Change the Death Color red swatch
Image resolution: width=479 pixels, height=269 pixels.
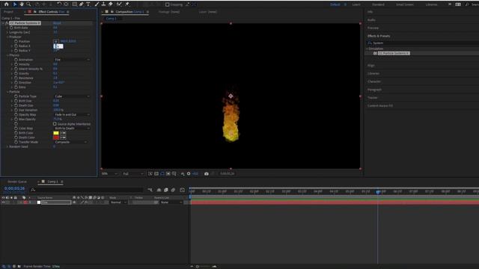tap(56, 137)
